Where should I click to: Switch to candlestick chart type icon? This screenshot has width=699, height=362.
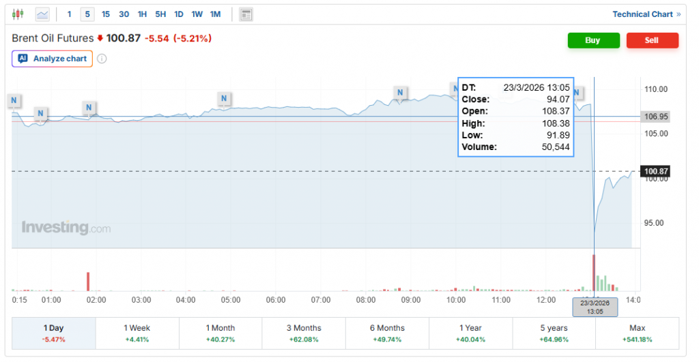pos(18,14)
